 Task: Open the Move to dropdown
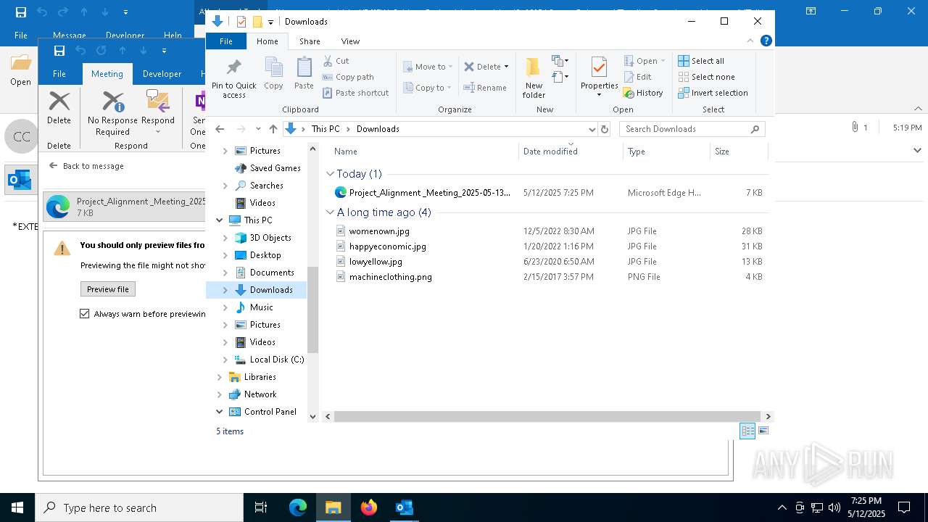[x=428, y=67]
